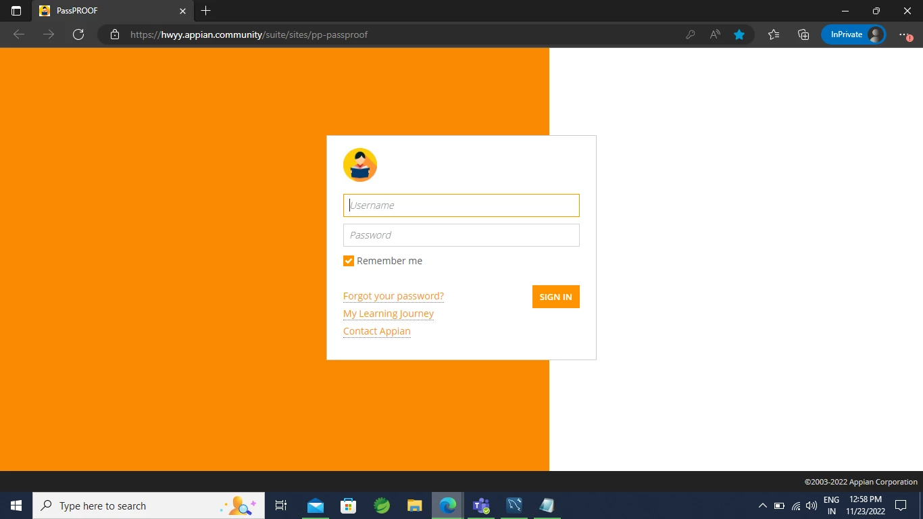The width and height of the screenshot is (923, 519).
Task: Open Microsoft Store from taskbar
Action: (349, 505)
